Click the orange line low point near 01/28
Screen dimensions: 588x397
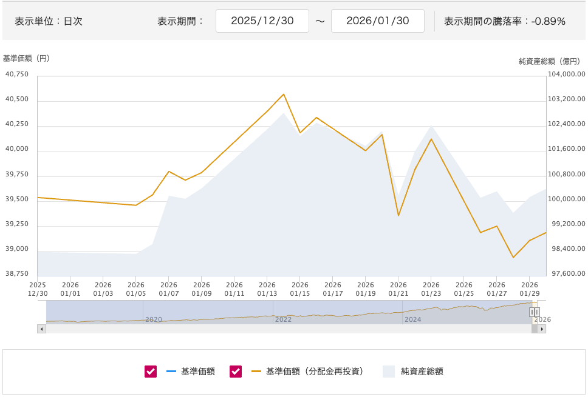pos(513,258)
